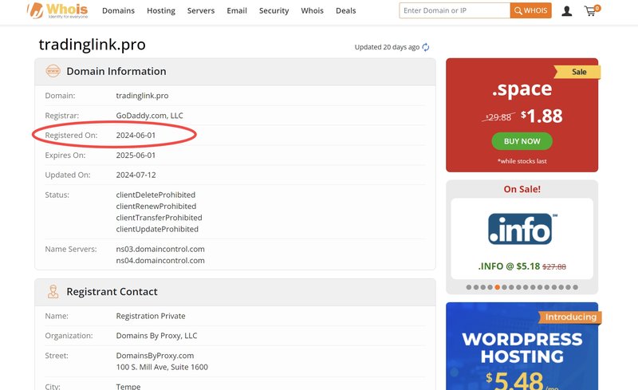
Task: Click the Registration Private name value
Action: tap(151, 317)
